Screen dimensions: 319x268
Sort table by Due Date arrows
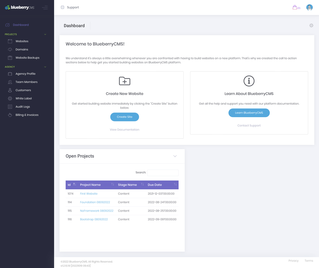coord(175,184)
